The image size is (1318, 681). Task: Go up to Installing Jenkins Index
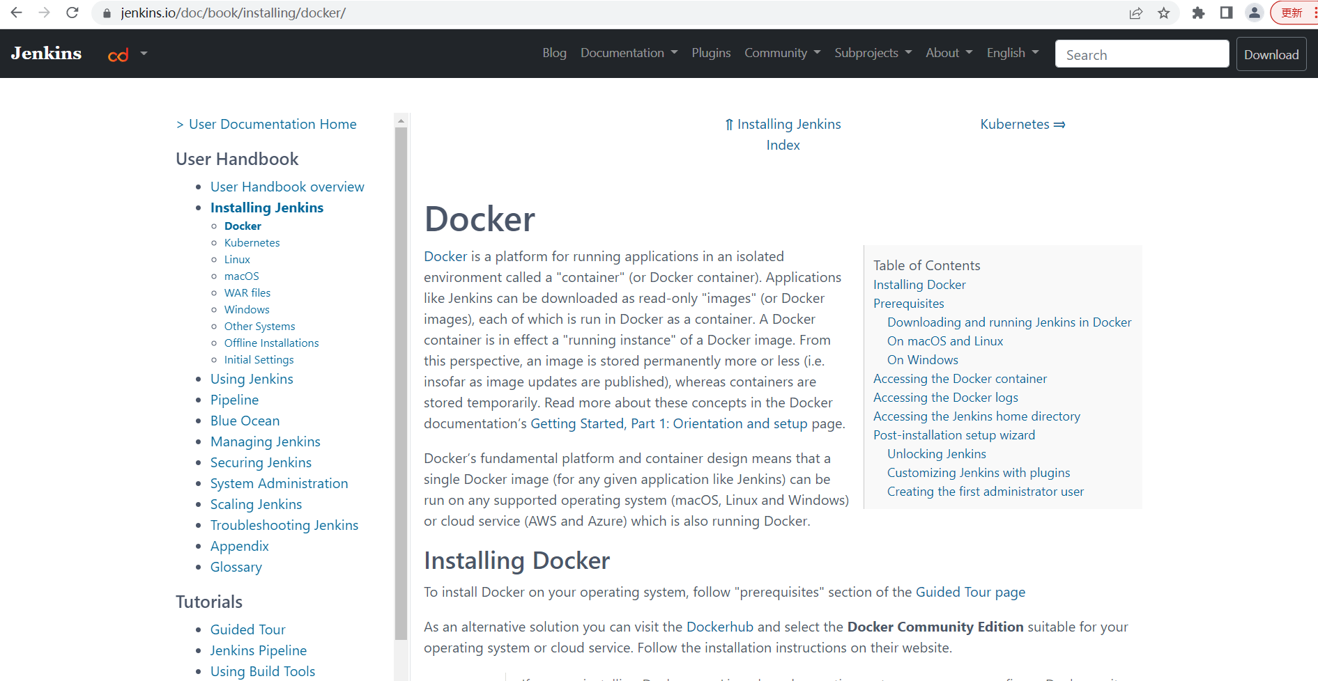[x=783, y=134]
